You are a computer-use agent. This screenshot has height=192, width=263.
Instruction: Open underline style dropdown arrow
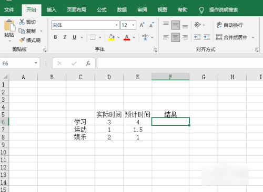point(82,37)
